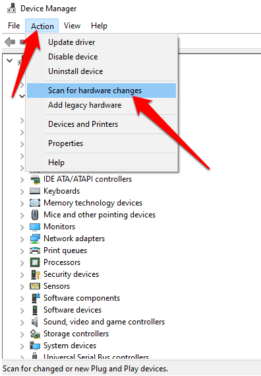Select the Storage controllers tree item
This screenshot has height=376, width=261.
pos(76,334)
